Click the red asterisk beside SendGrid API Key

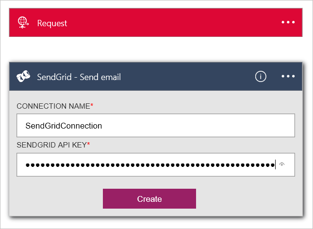coord(88,144)
